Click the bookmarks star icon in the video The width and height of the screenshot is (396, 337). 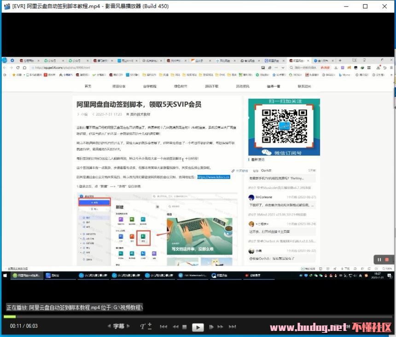[x=14, y=75]
